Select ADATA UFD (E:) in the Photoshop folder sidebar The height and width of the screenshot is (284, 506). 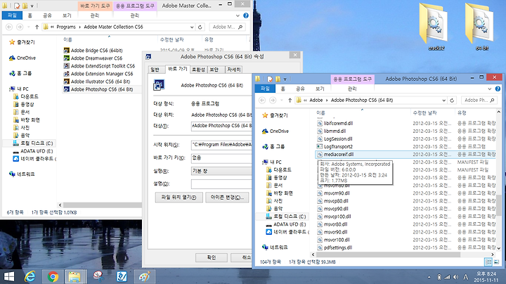(x=286, y=224)
